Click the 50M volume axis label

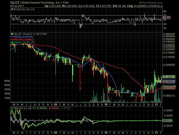[7, 81]
